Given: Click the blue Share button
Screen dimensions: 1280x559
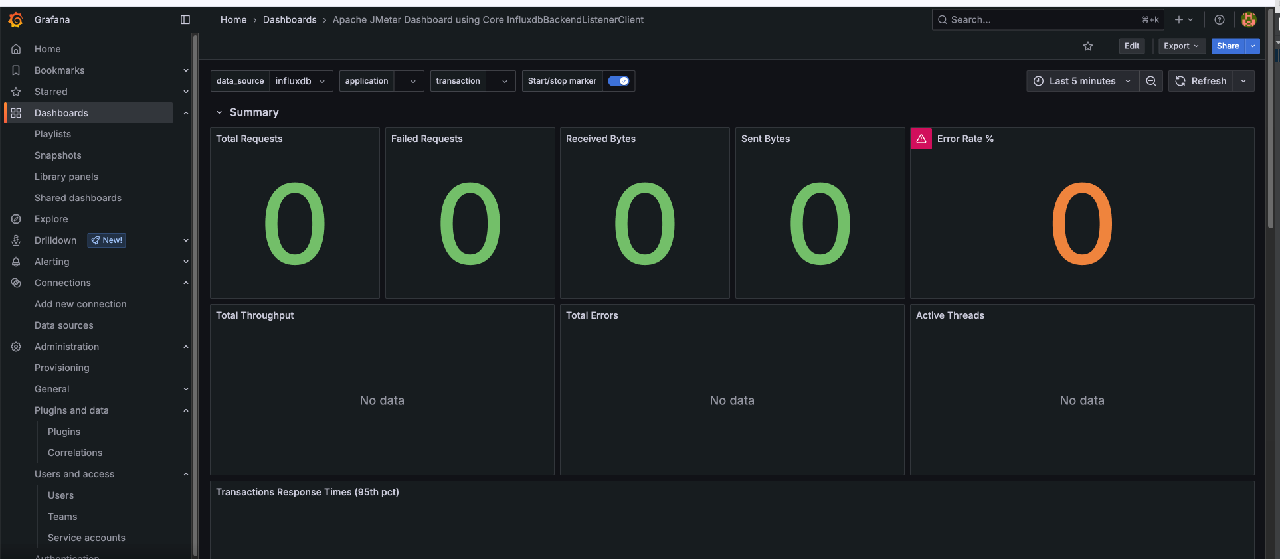Looking at the screenshot, I should point(1228,46).
